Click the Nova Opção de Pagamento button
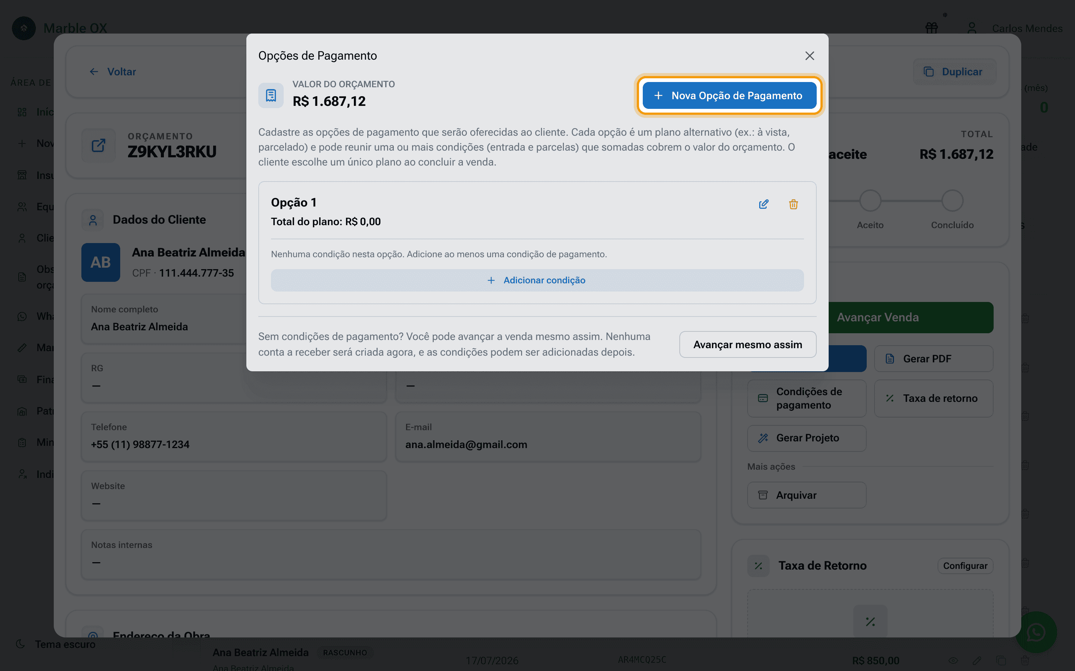 tap(729, 95)
